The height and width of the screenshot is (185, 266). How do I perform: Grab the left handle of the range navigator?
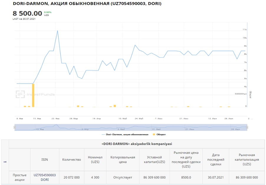[x=15, y=127]
